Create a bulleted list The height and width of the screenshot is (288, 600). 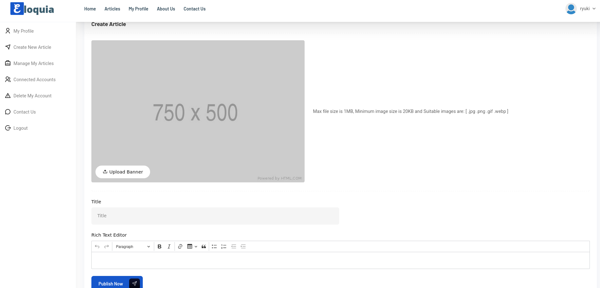214,246
